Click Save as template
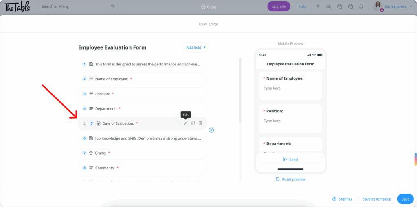Image resolution: width=417 pixels, height=207 pixels. click(x=377, y=199)
